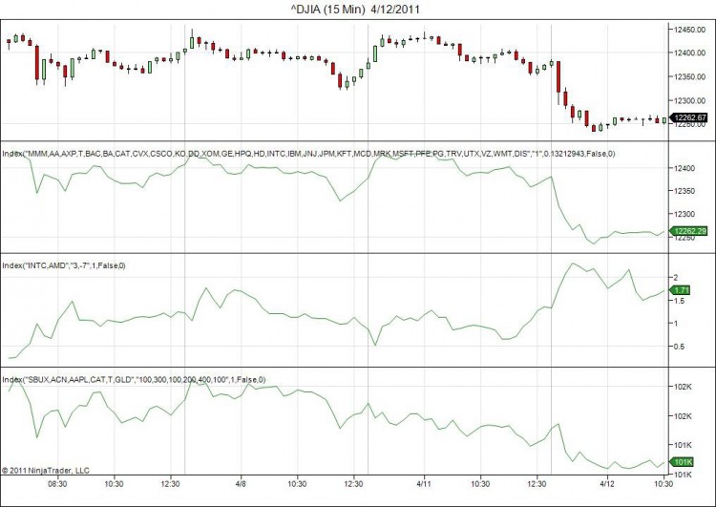
Task: Click the 08:30 time axis label
Action: (x=57, y=484)
